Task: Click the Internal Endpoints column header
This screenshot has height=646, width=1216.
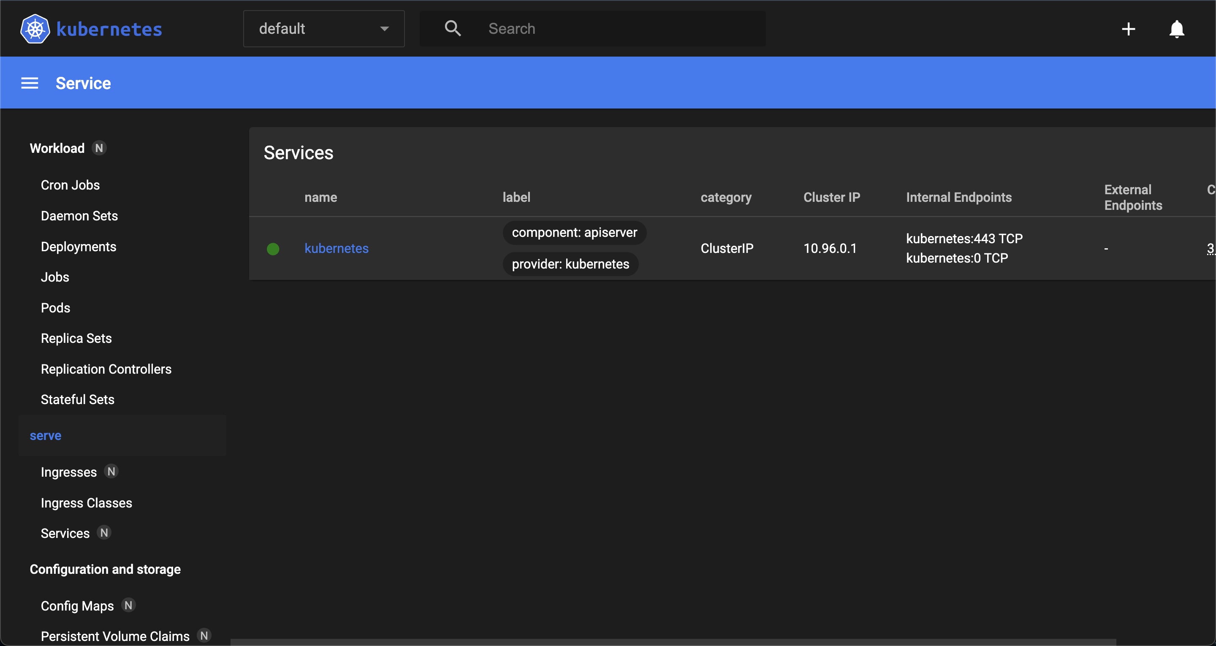Action: click(x=959, y=198)
